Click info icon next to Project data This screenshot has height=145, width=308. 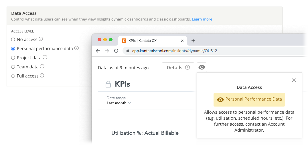[x=45, y=57]
